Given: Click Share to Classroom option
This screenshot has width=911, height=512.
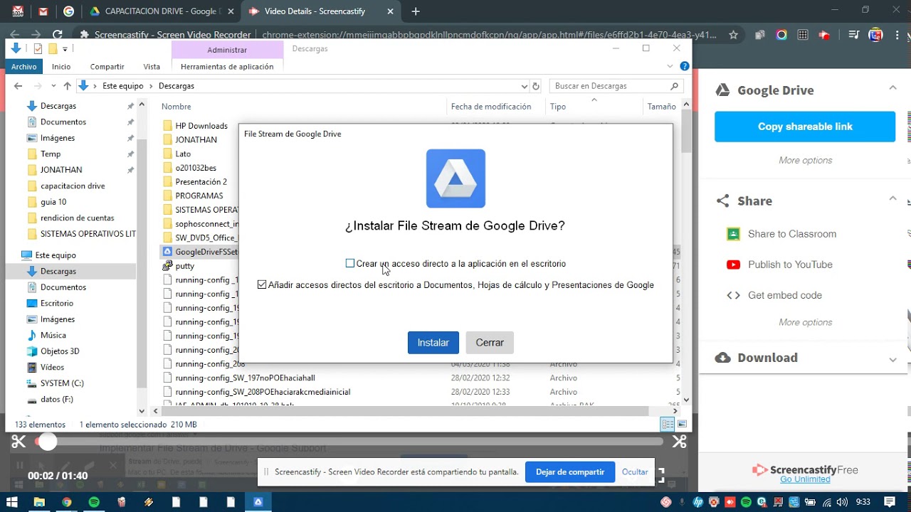Looking at the screenshot, I should 791,234.
